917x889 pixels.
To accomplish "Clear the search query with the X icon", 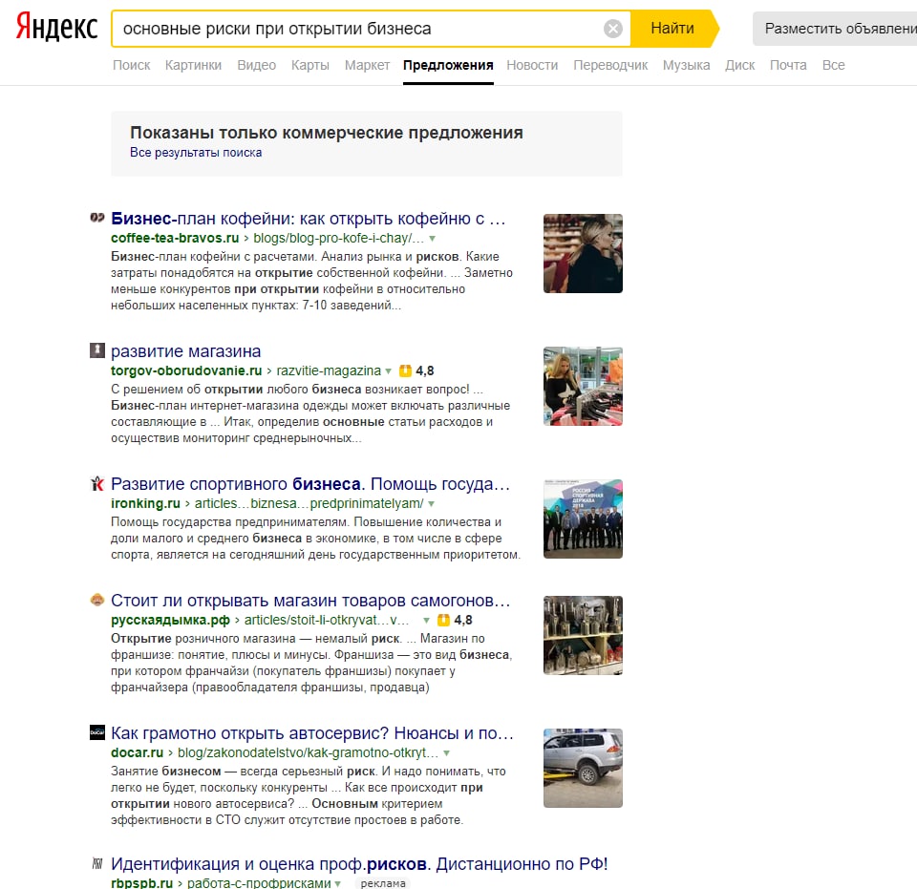I will tap(612, 29).
